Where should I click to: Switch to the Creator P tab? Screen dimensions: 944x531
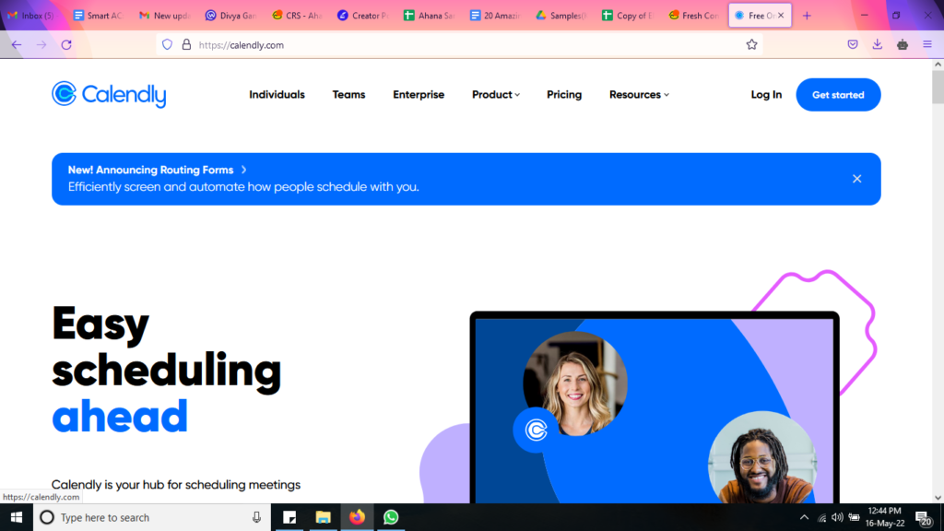point(363,16)
